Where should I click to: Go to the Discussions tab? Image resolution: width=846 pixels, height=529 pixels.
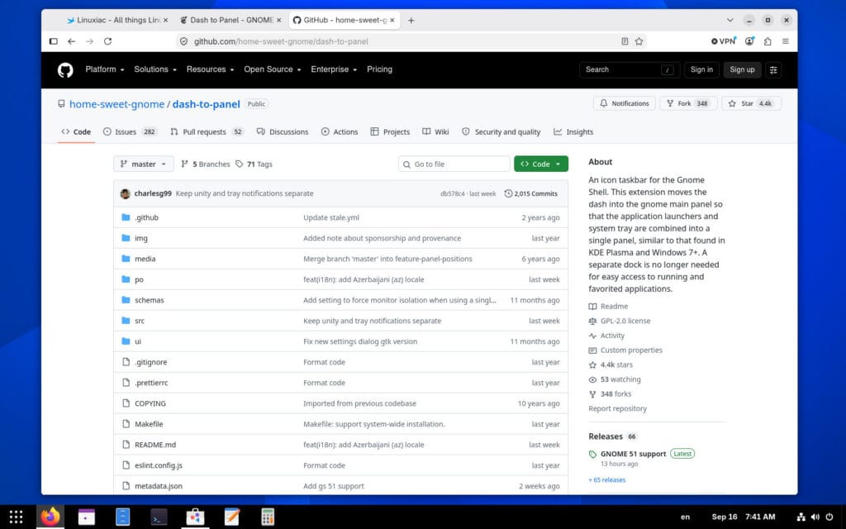pos(283,131)
